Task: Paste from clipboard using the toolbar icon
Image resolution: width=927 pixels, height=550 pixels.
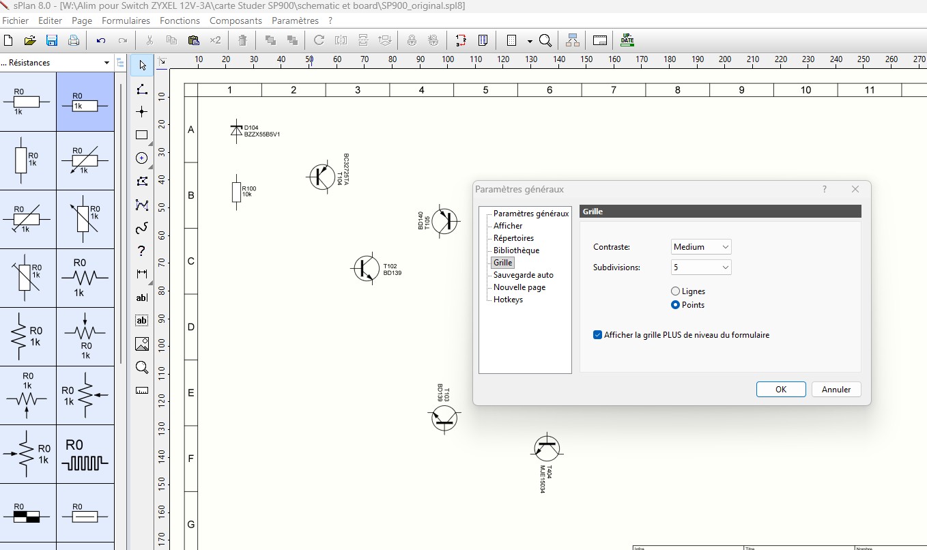Action: [x=193, y=40]
